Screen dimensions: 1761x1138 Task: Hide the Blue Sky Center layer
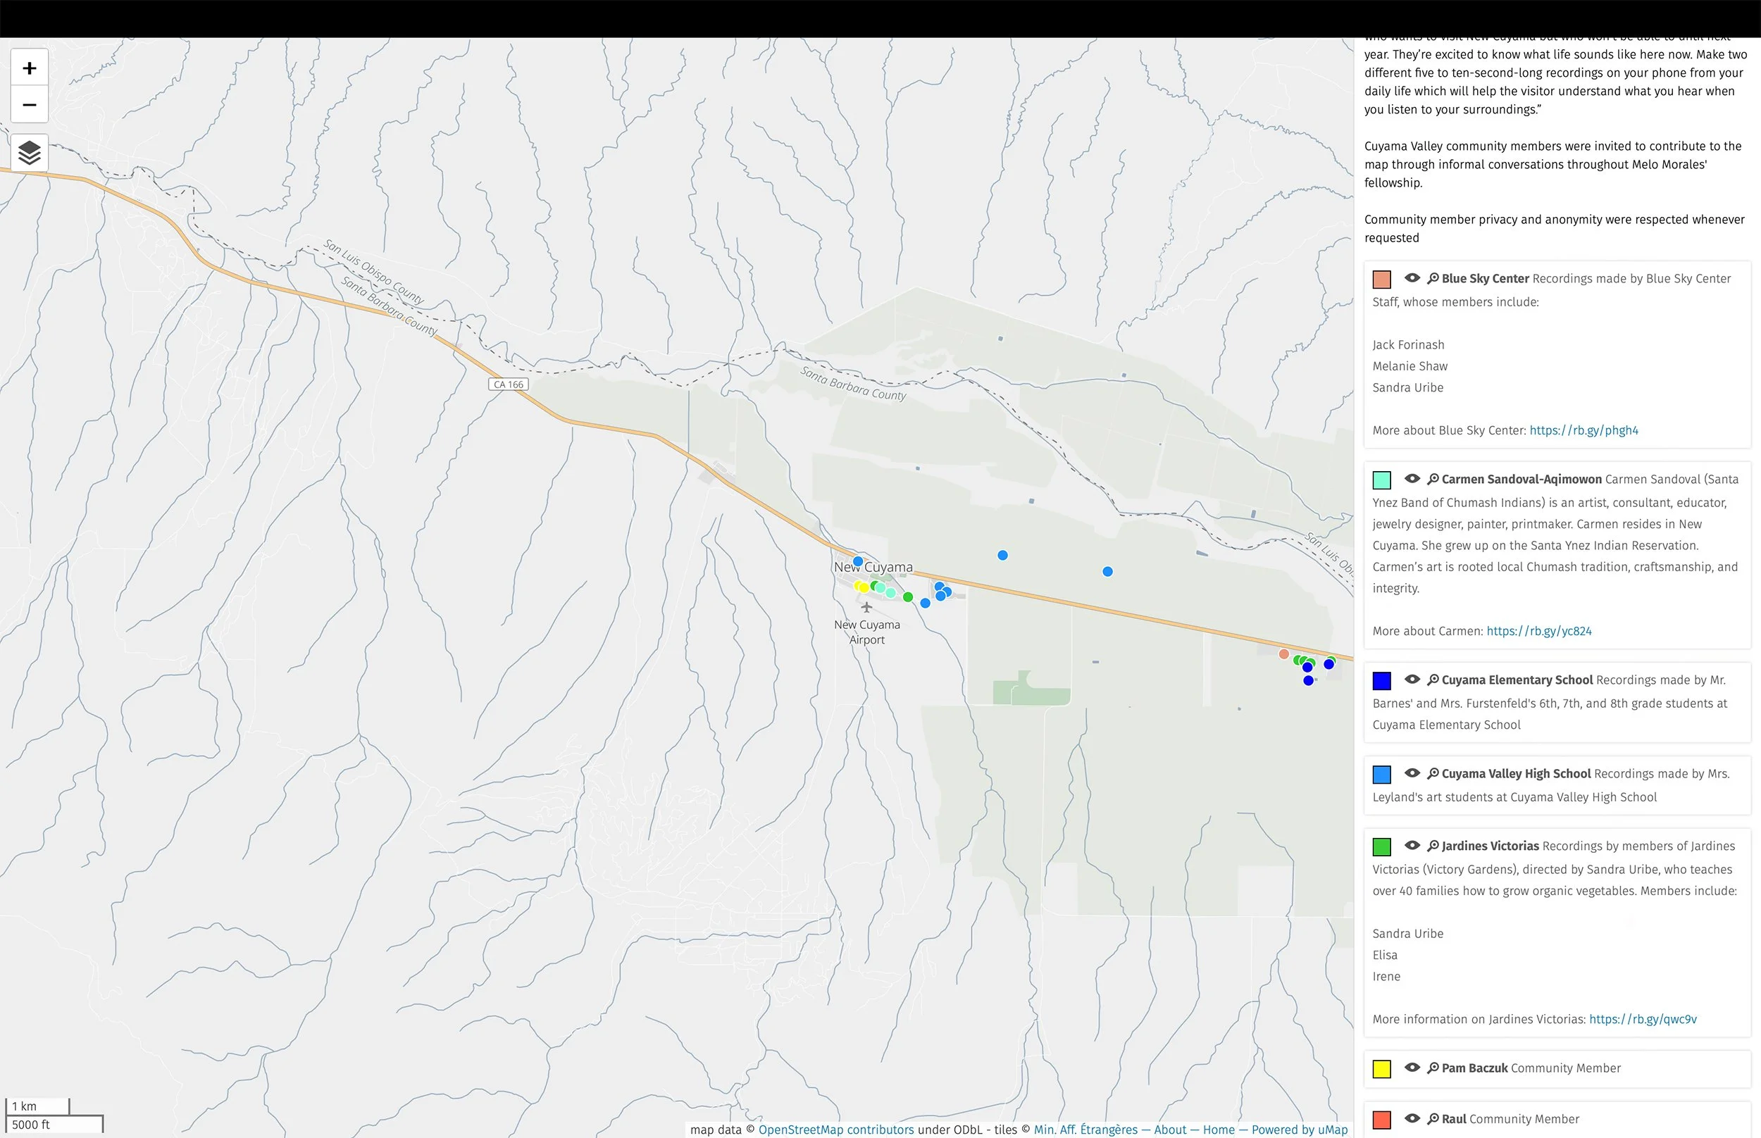[x=1412, y=279]
